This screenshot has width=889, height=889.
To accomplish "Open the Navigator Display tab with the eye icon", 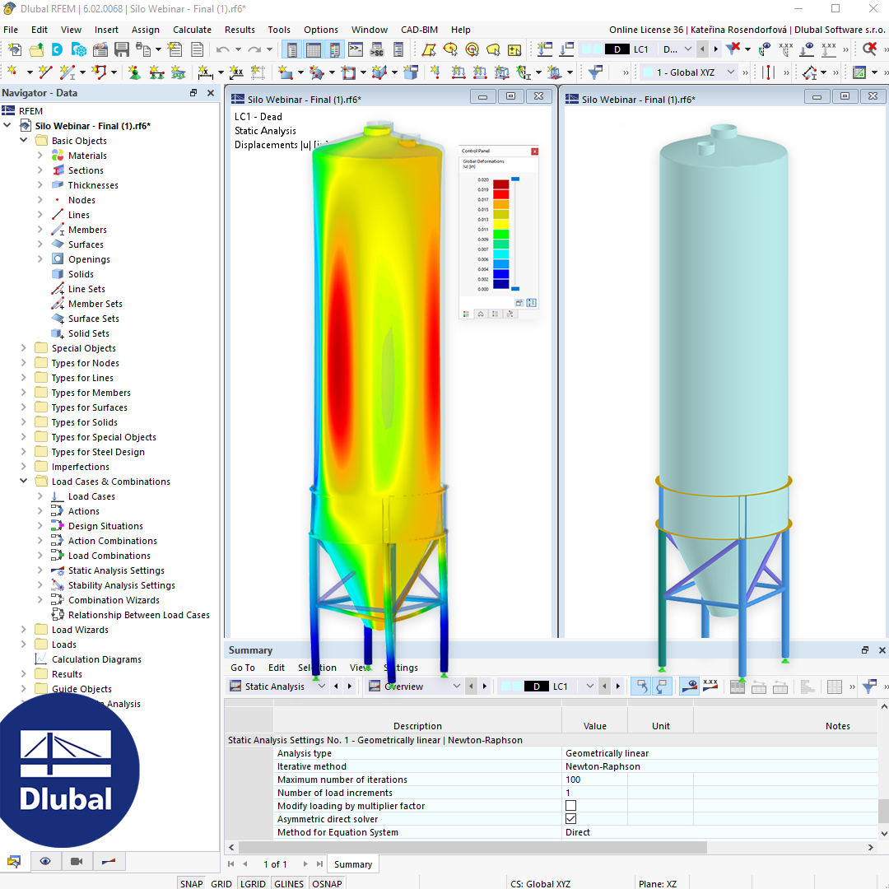I will tap(45, 861).
